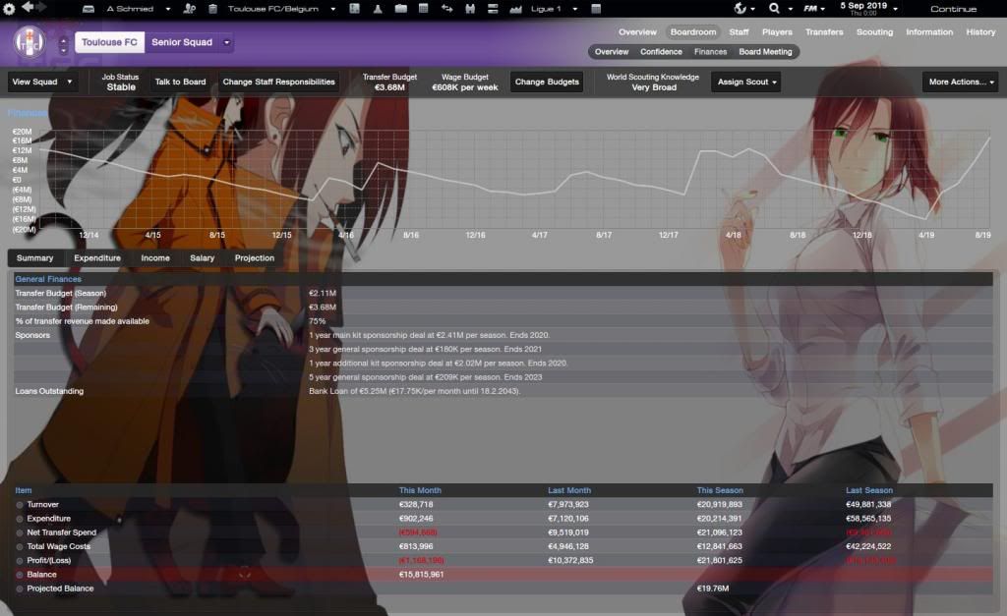The height and width of the screenshot is (616, 1007).
Task: Click the Projected Balance value €19.76M
Action: click(x=713, y=589)
